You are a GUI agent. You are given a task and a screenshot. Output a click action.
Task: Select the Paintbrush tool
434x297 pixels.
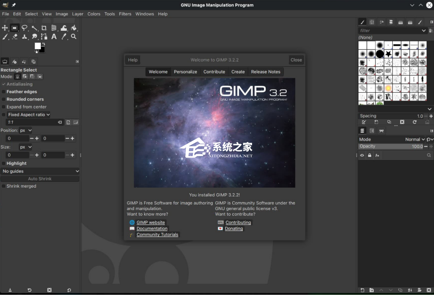click(5, 36)
